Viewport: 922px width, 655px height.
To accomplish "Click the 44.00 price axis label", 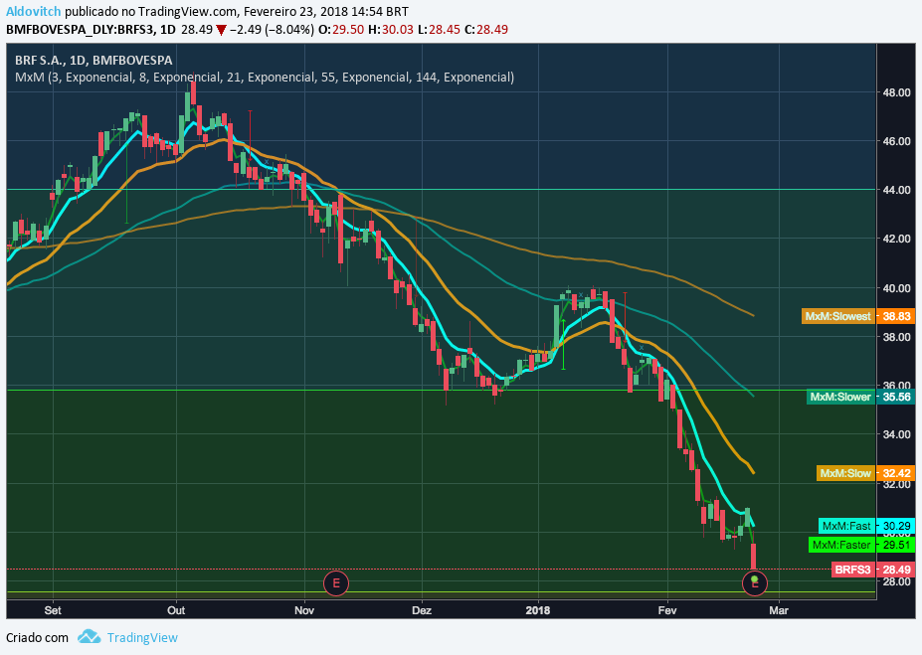I will tap(896, 190).
